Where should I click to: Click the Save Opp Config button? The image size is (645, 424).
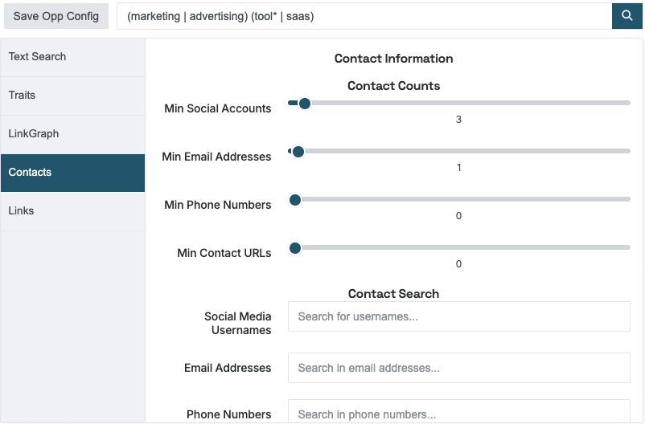56,16
